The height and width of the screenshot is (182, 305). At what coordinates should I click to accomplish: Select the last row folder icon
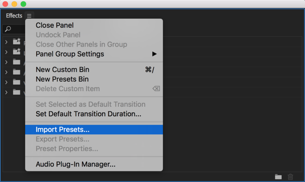(x=17, y=92)
